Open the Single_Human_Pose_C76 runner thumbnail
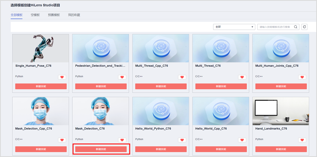This screenshot has width=317, height=157. tap(40, 48)
